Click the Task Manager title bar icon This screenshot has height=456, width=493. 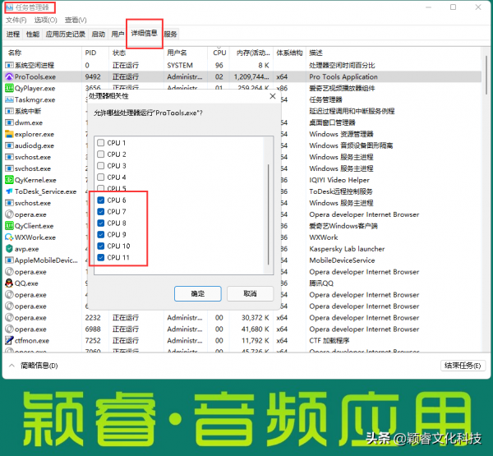point(9,7)
